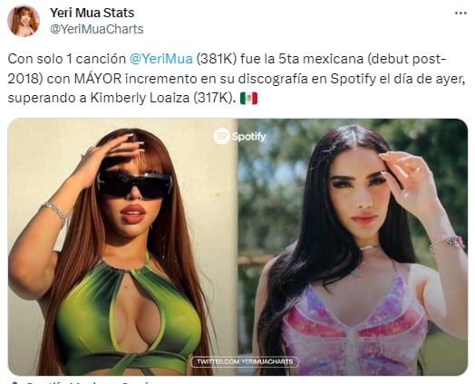Click the Mexican flag emoji
The image size is (475, 384).
click(x=248, y=98)
